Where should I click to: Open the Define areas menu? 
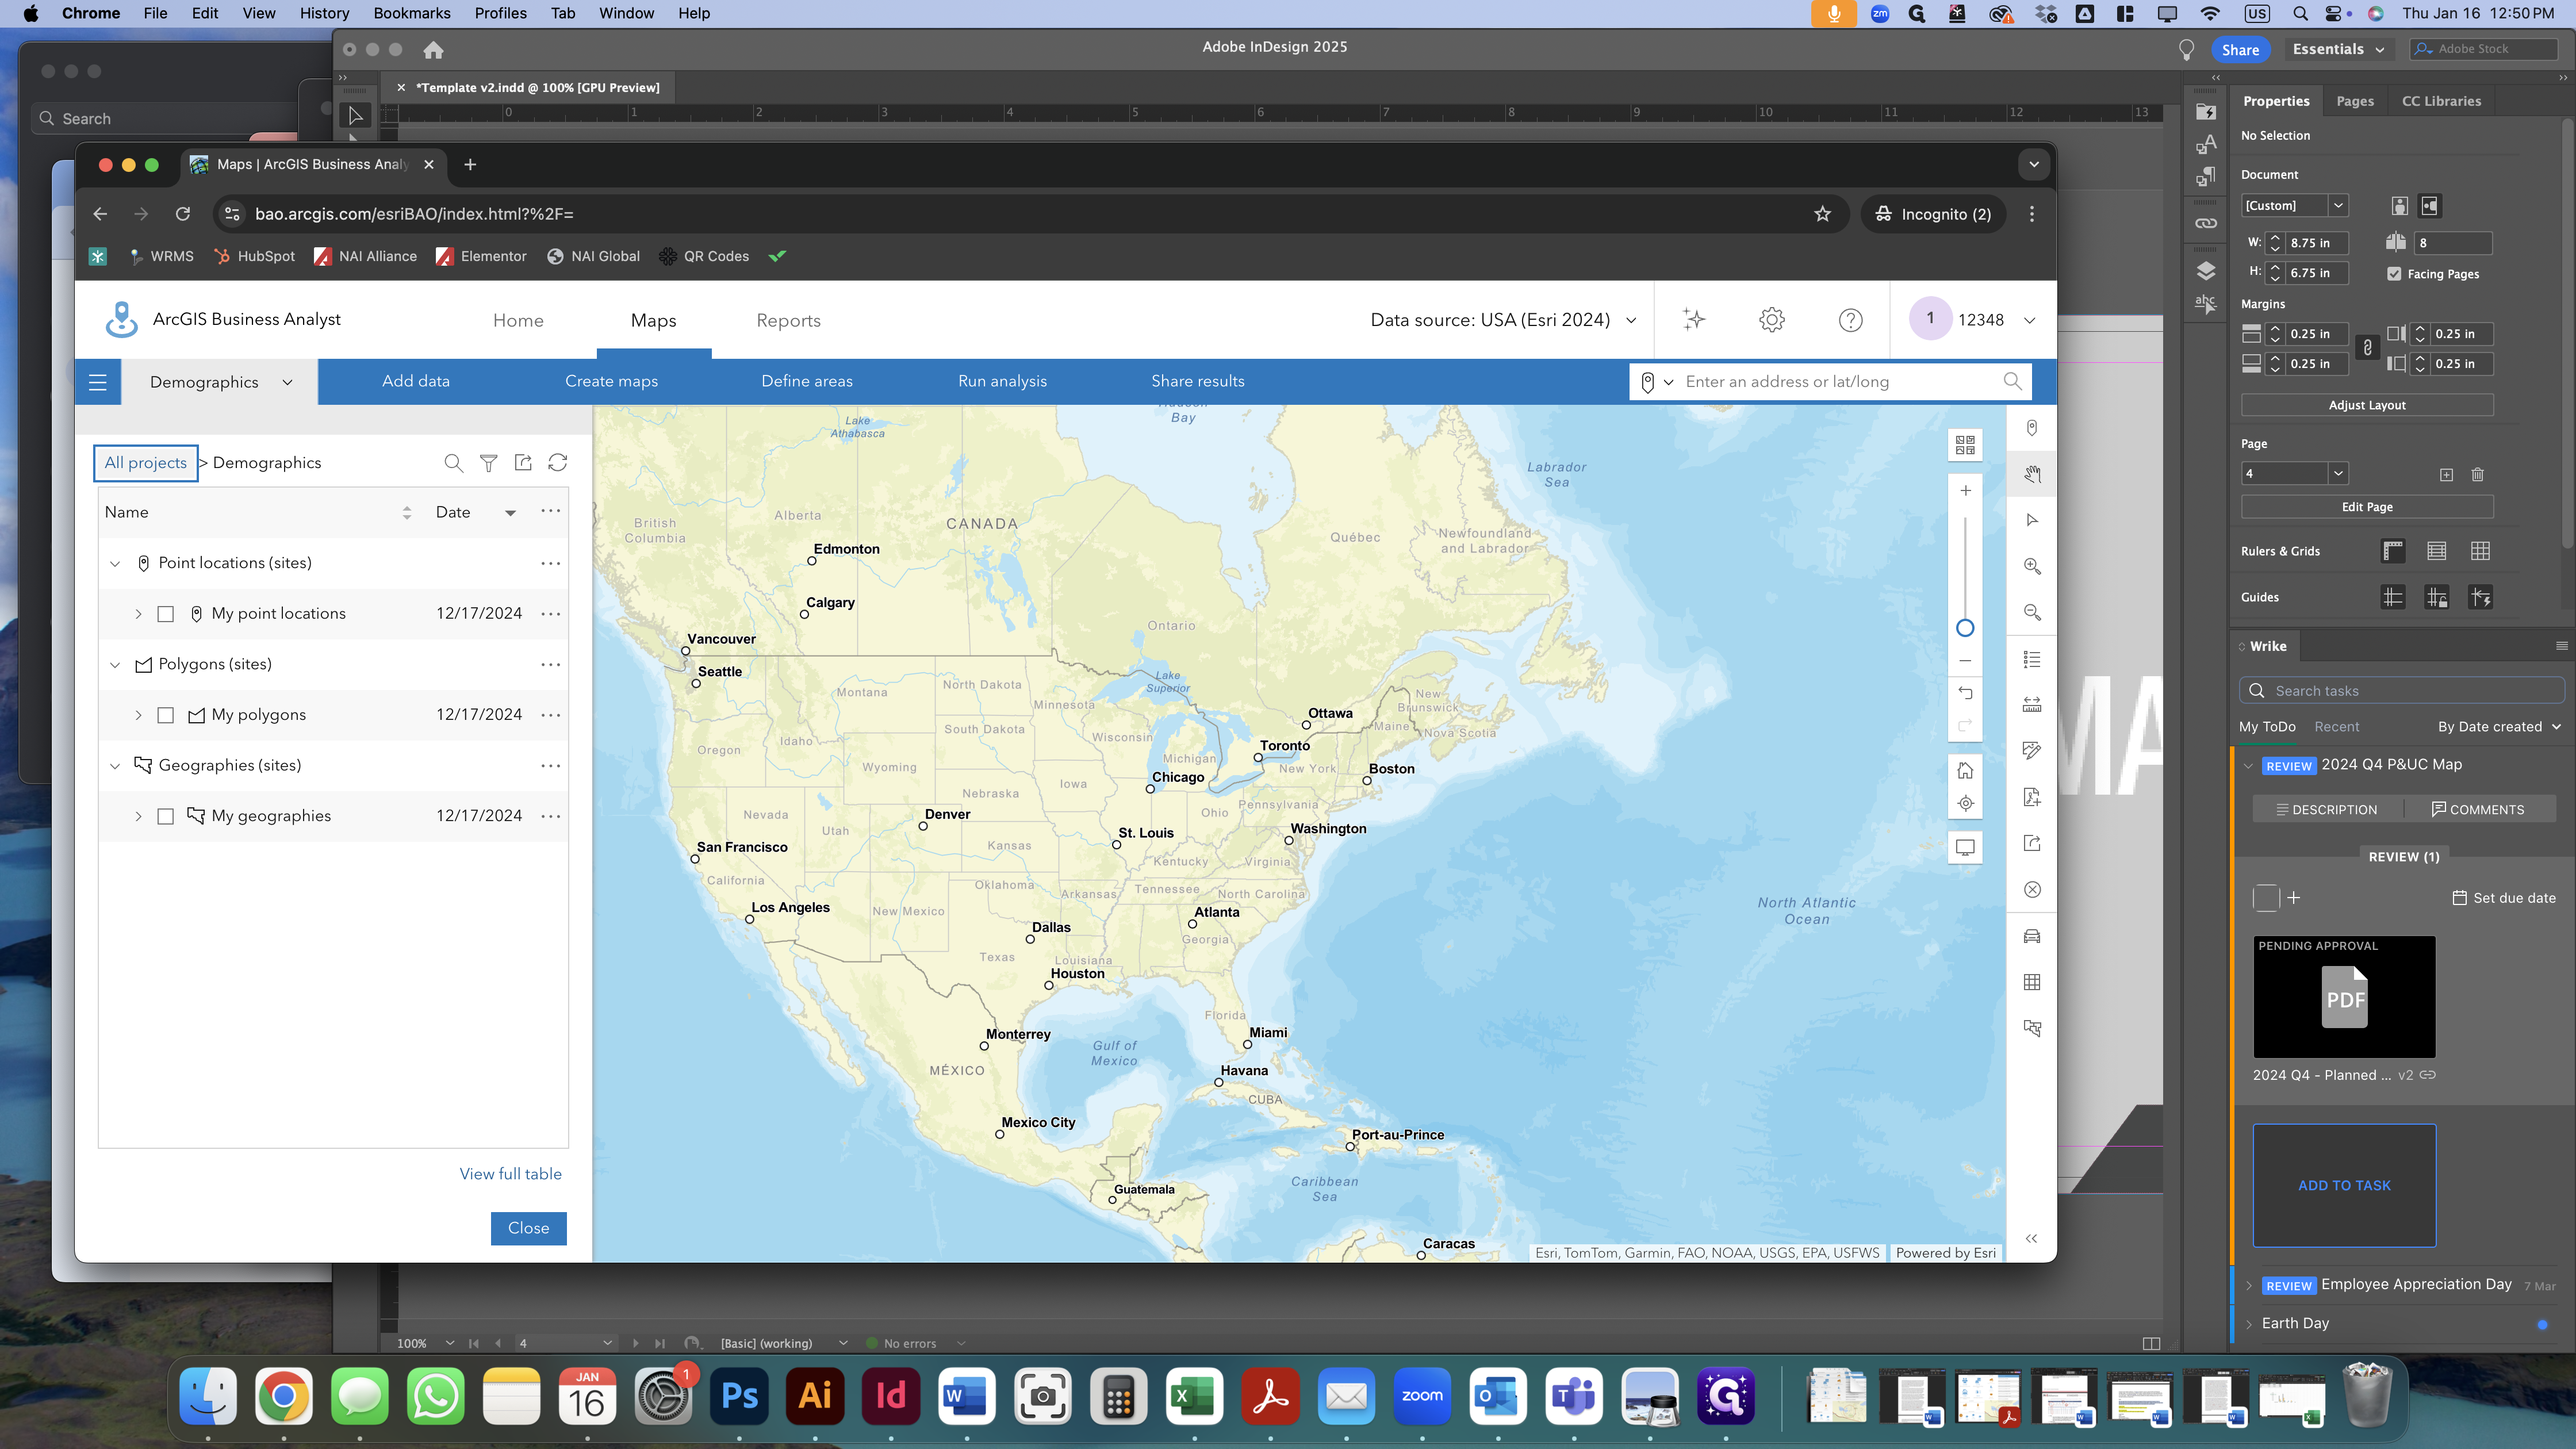coord(807,381)
